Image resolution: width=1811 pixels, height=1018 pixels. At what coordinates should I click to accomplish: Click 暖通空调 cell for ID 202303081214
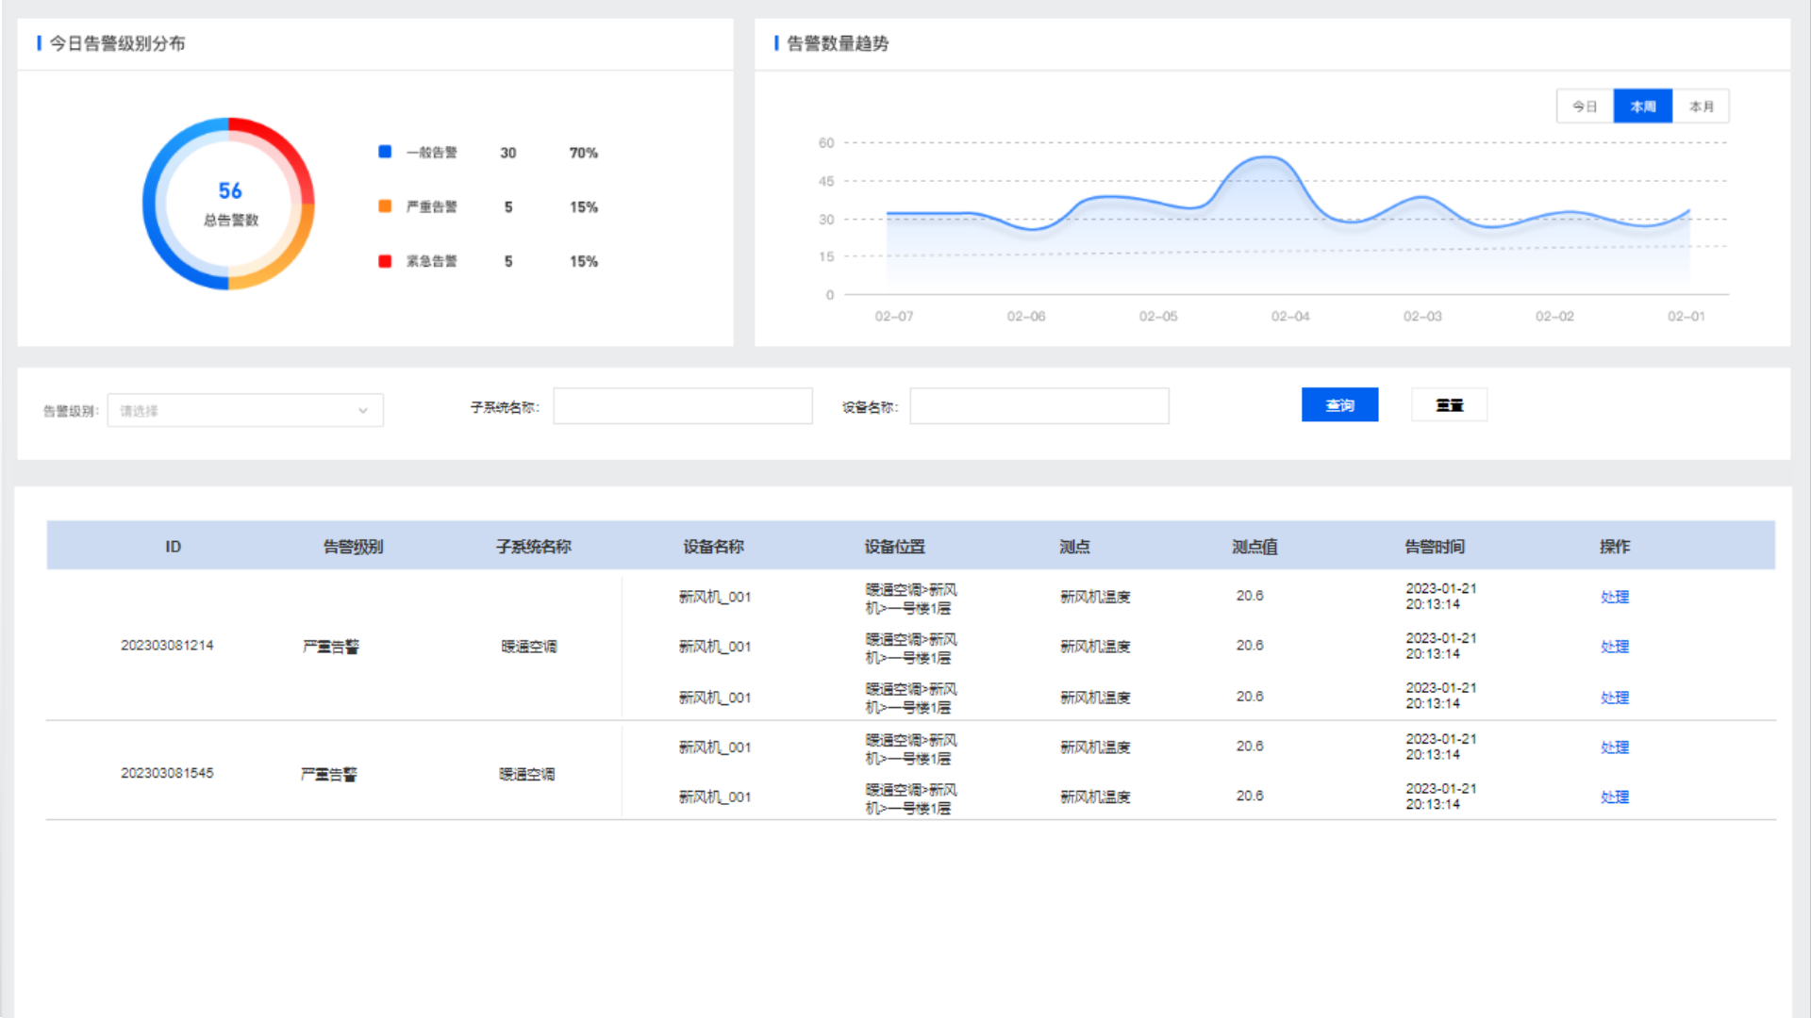click(x=529, y=647)
